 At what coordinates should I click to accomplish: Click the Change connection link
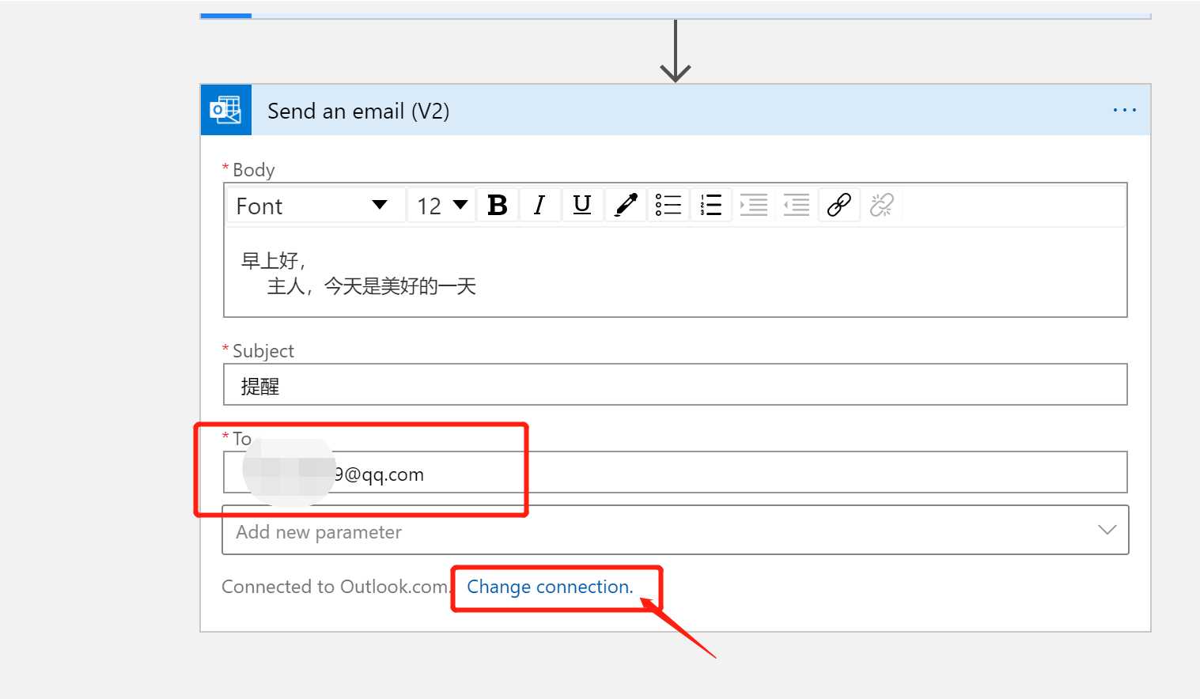pos(550,587)
